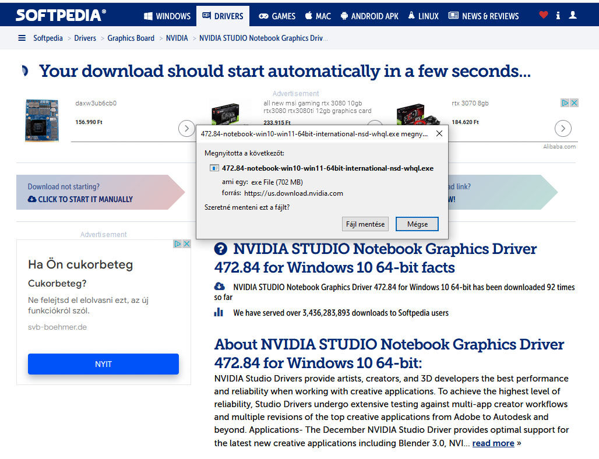Viewport: 599px width, 459px height.
Task: Open NVIDIA STUDIO Notebook Graphics Driver breadcrumb
Action: coord(263,38)
